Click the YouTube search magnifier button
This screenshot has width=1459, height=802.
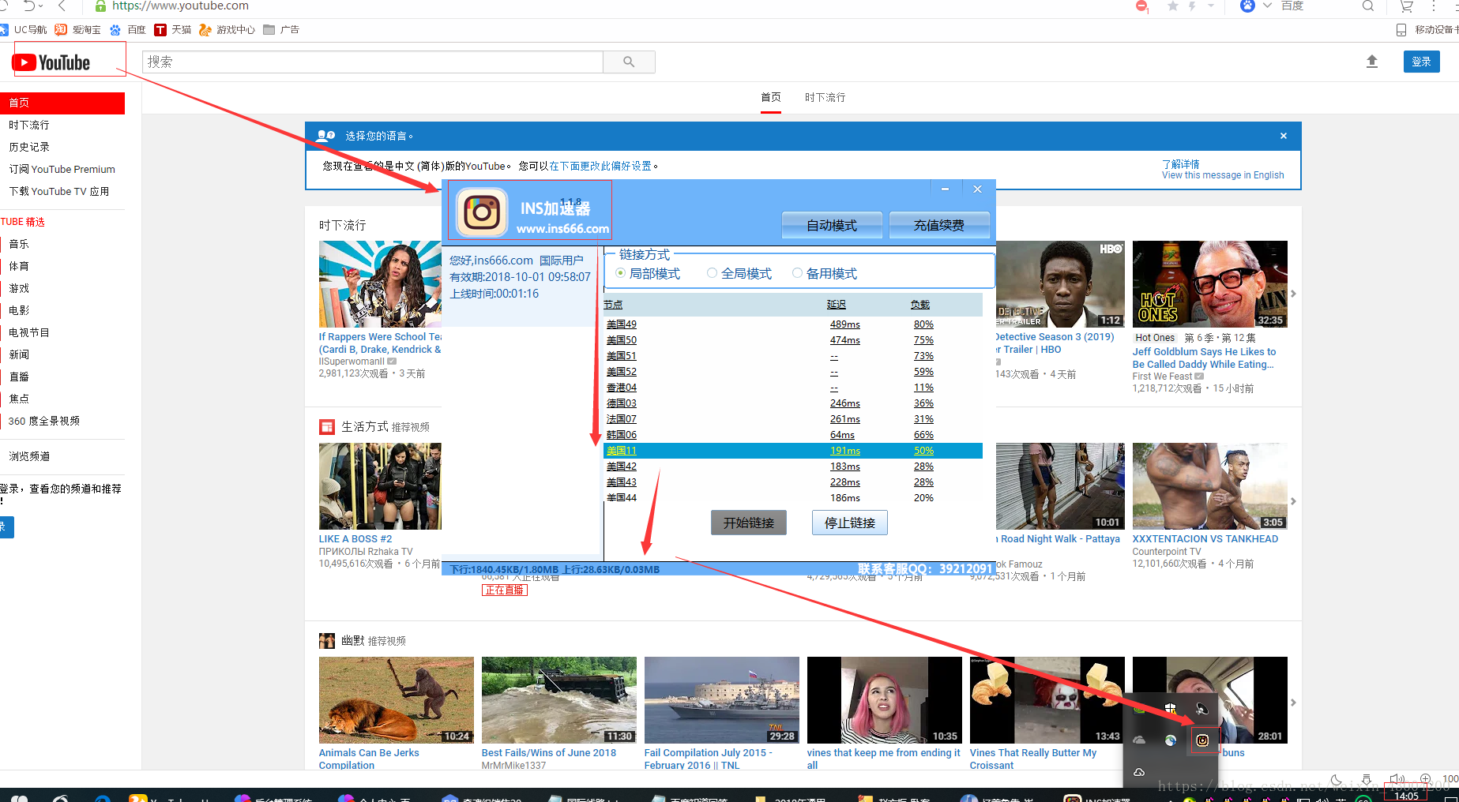(629, 62)
